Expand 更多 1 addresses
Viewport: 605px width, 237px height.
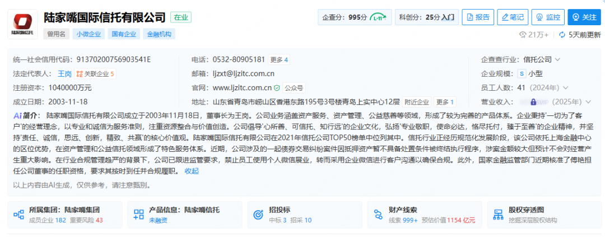[445, 102]
